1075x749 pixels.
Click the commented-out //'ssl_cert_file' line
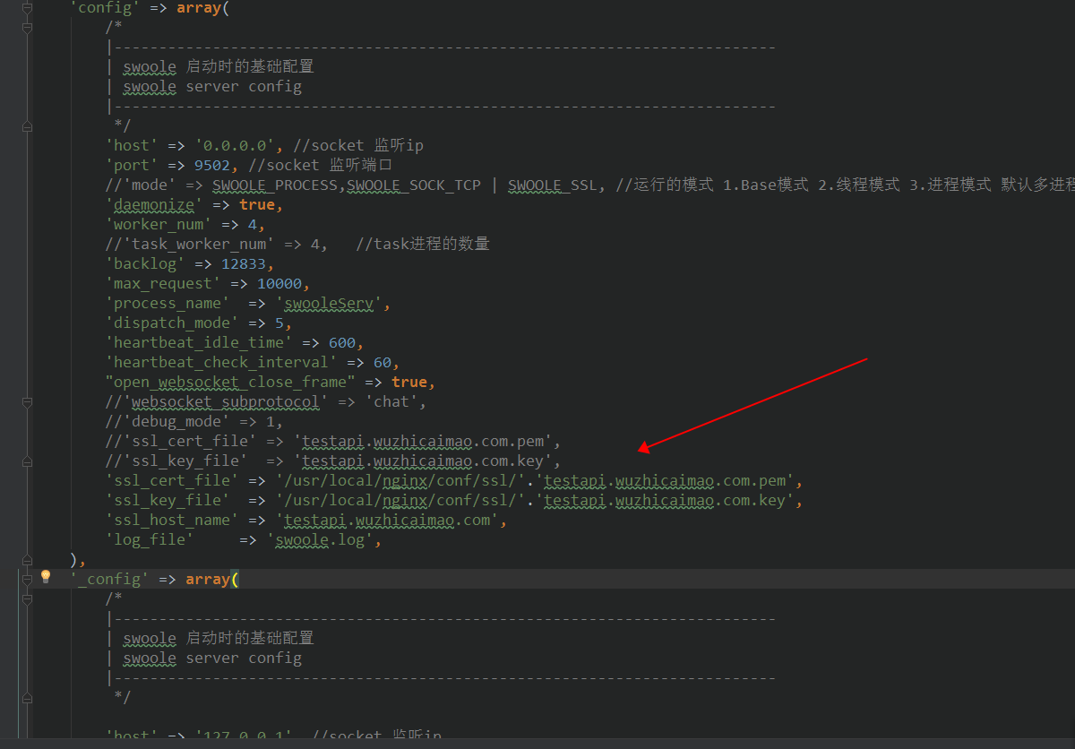pos(333,441)
